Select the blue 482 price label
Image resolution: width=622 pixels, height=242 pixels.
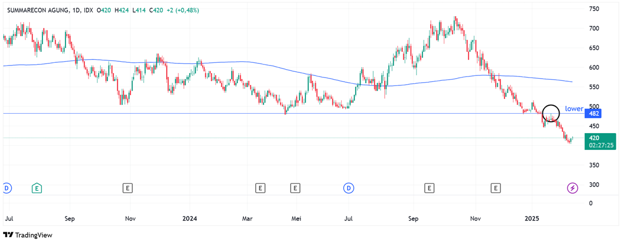594,114
